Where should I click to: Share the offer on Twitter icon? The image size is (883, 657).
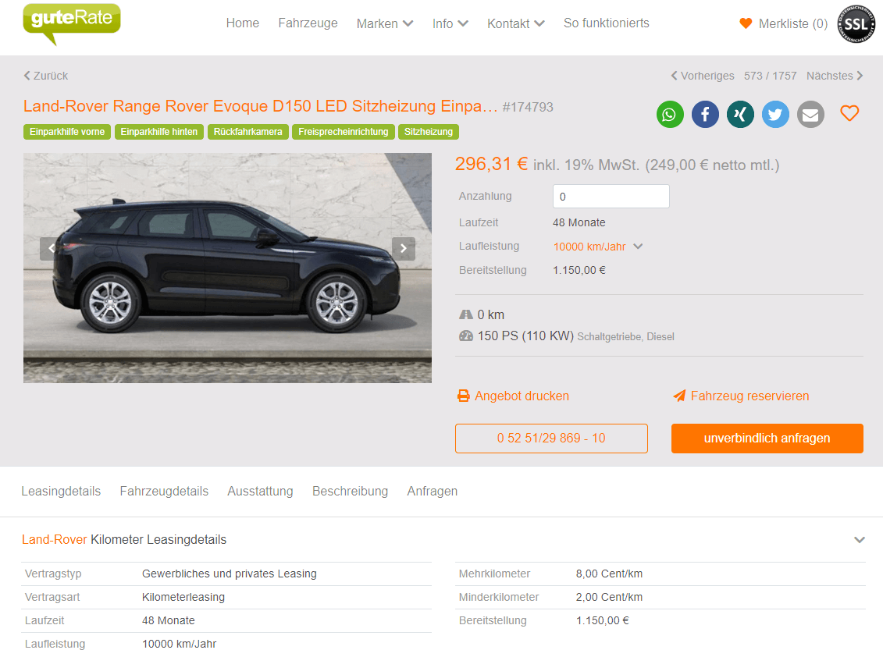tap(775, 114)
